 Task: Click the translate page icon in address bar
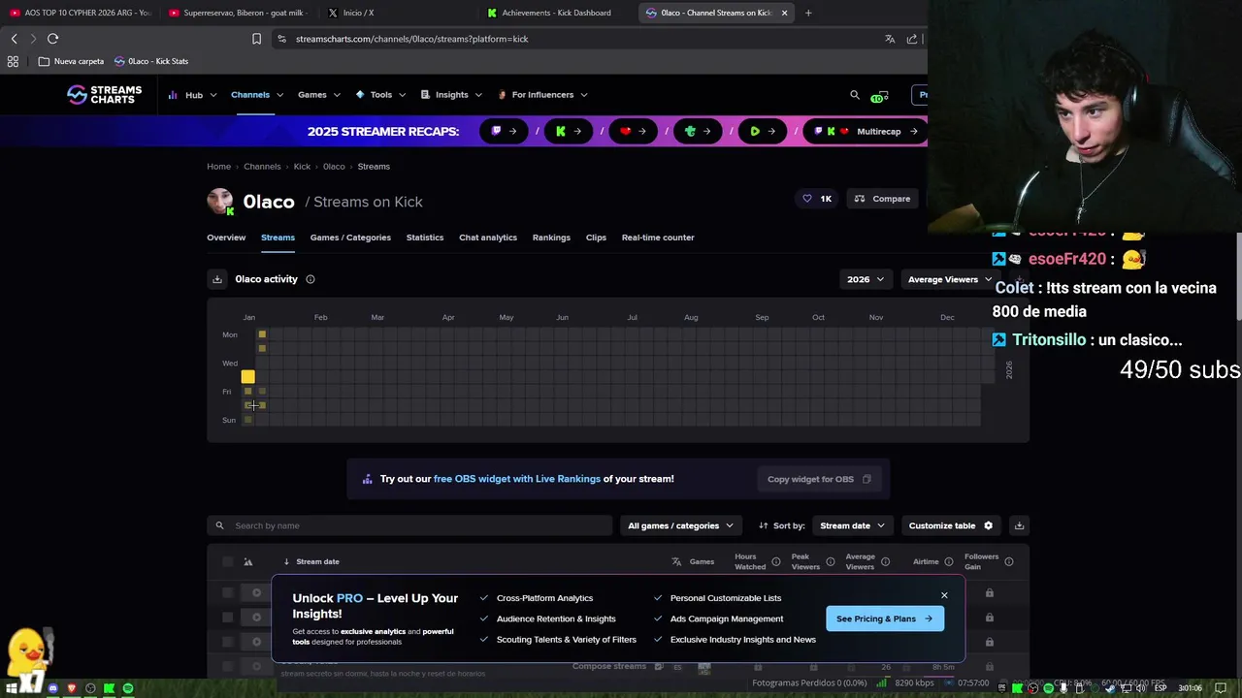[x=890, y=39]
